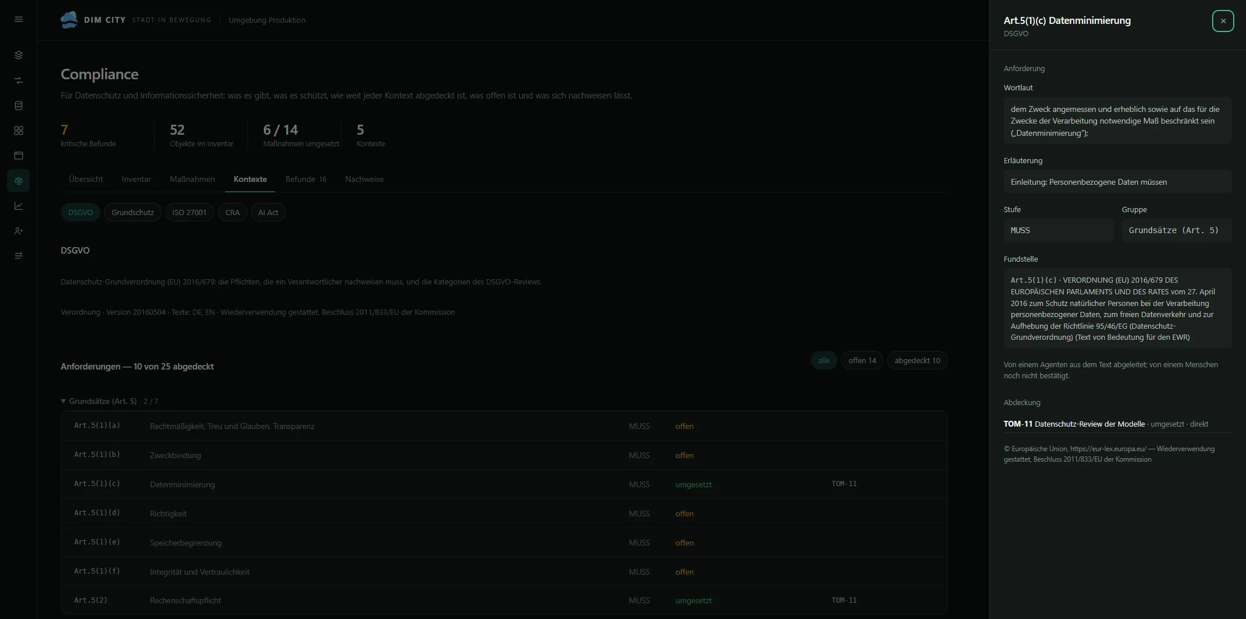Filter requirements by 'abgedeckt 10'
1246x619 pixels.
pyautogui.click(x=917, y=360)
